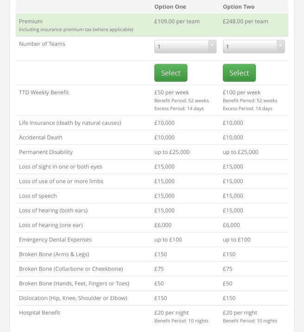Click the £50 per week benefit value

coord(171,92)
